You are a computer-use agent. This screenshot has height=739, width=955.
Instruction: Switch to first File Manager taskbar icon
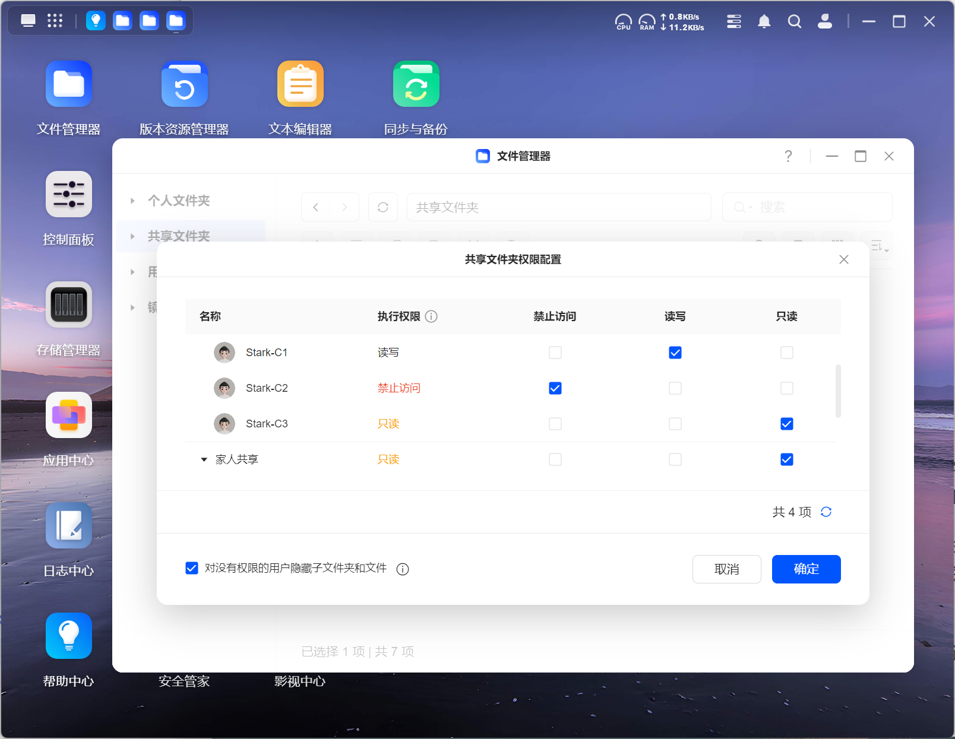(x=122, y=21)
